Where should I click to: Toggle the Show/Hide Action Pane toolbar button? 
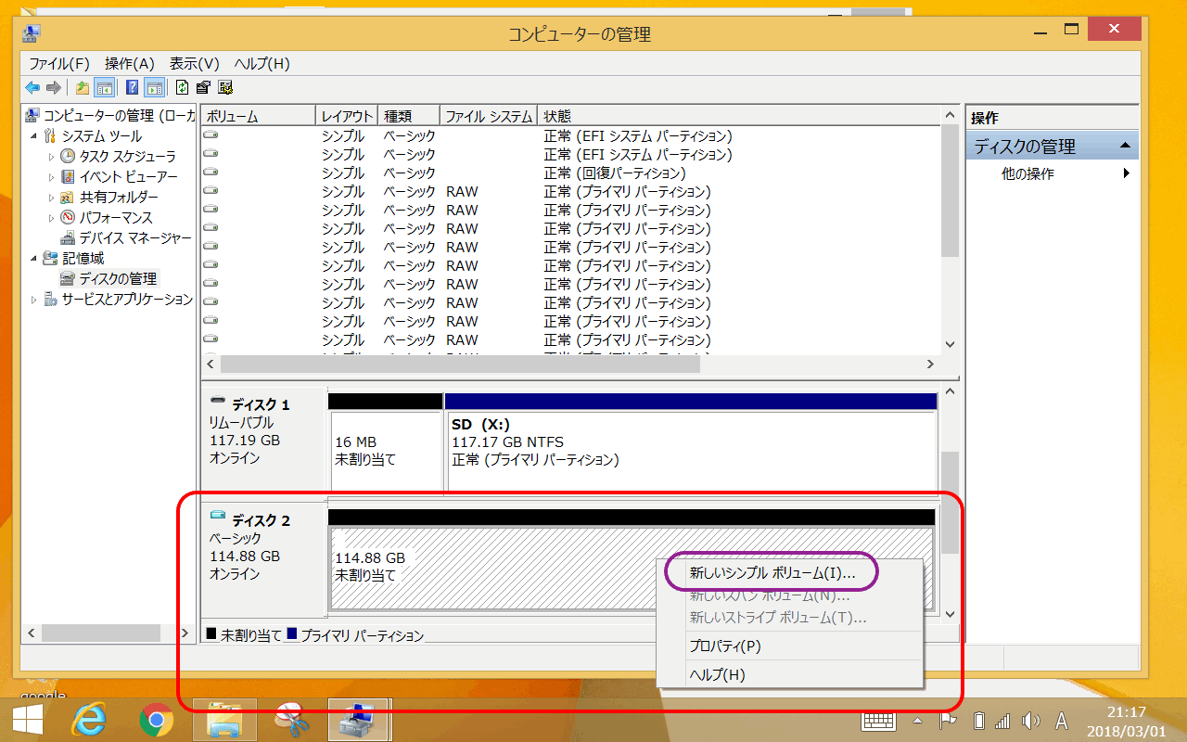(154, 88)
